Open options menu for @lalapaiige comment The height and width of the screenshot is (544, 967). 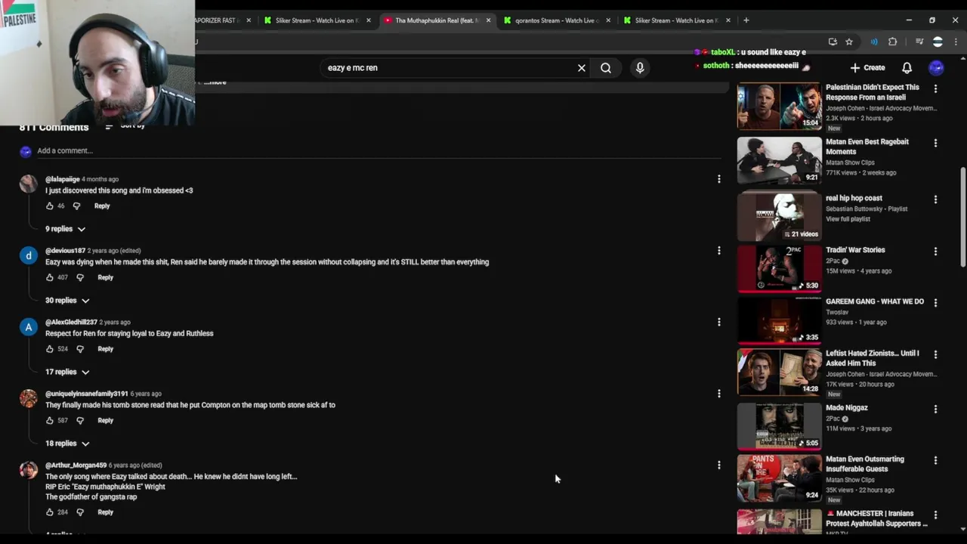coord(718,179)
